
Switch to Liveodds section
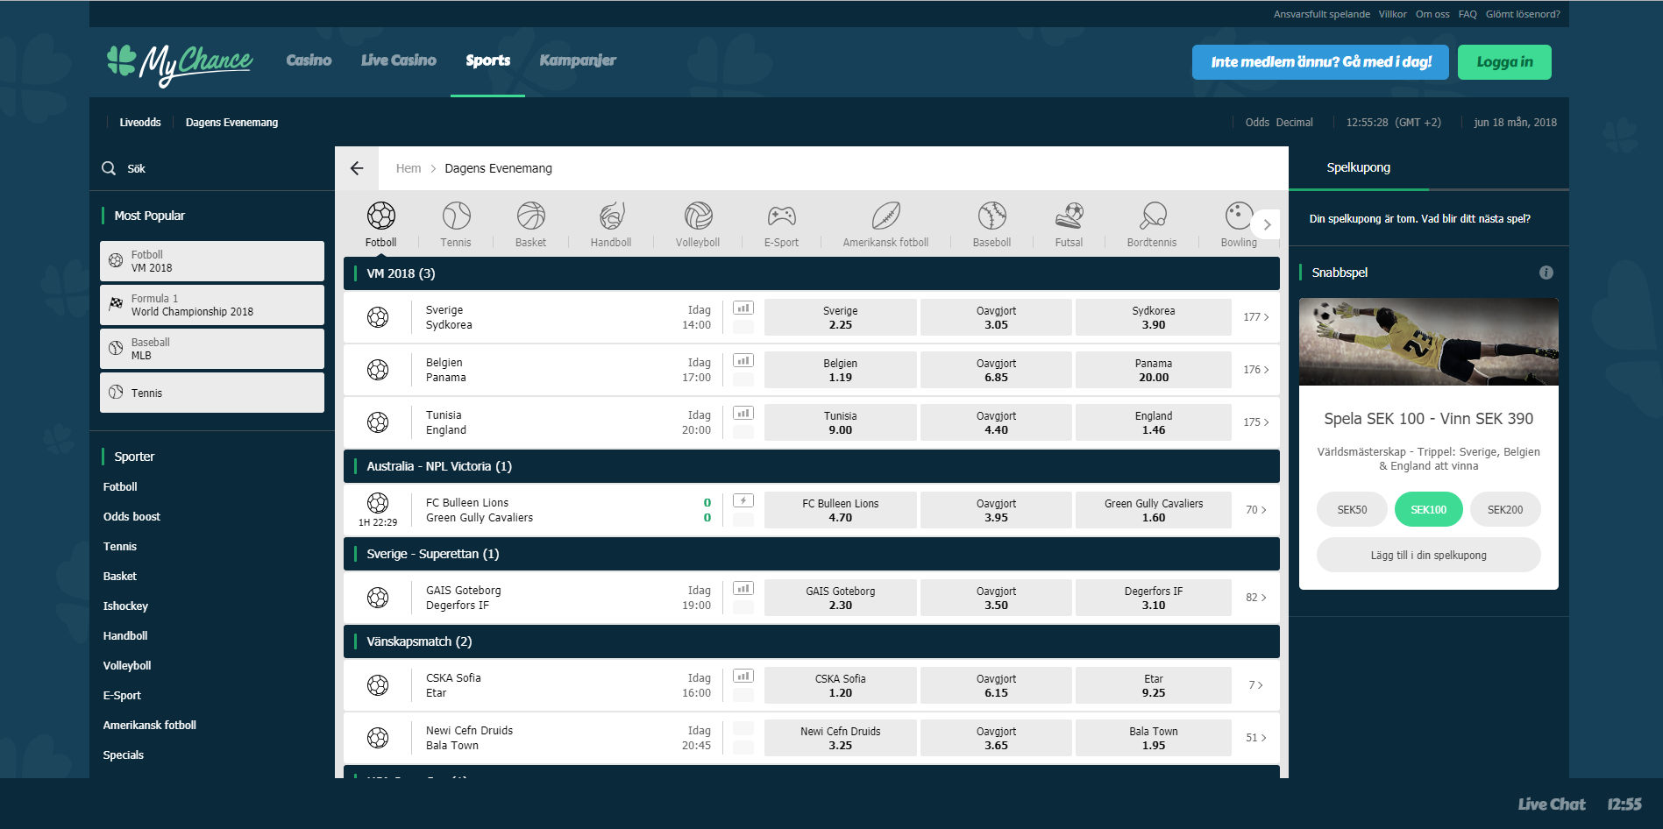[140, 123]
